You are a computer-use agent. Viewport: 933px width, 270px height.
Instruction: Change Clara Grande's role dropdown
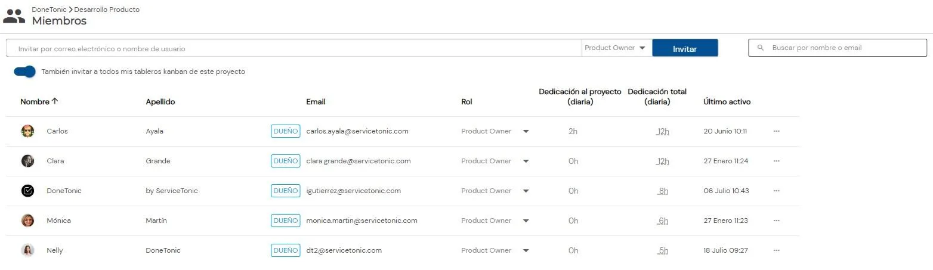point(495,161)
